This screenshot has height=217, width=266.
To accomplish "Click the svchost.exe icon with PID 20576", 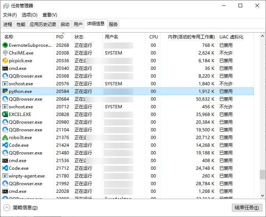I will [x=5, y=84].
